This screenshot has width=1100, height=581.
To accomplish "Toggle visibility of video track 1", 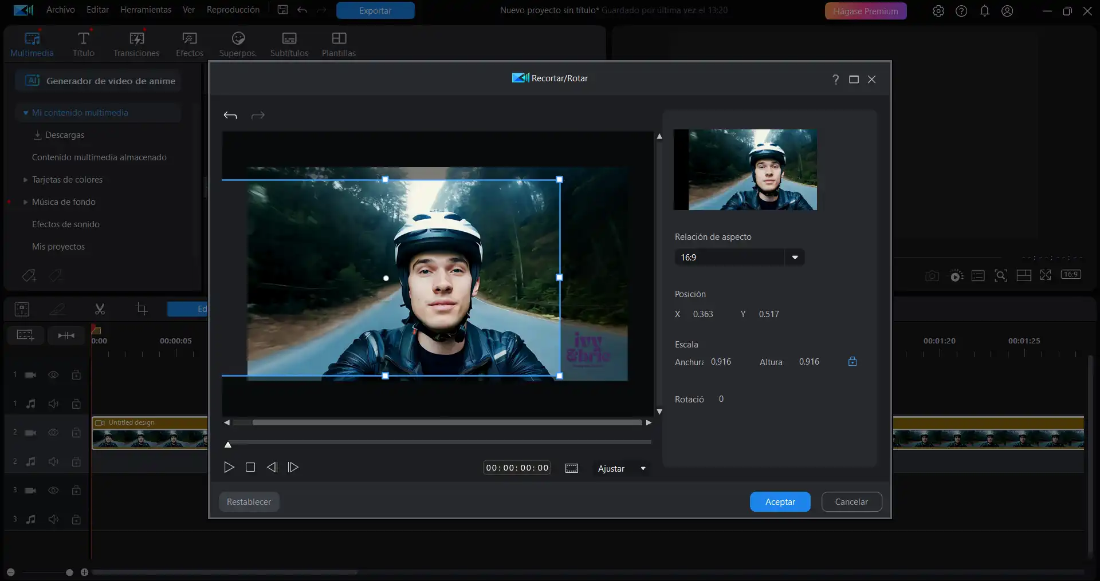I will tap(53, 375).
